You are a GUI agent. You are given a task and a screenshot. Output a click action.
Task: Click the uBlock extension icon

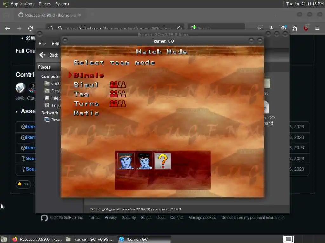[306, 28]
